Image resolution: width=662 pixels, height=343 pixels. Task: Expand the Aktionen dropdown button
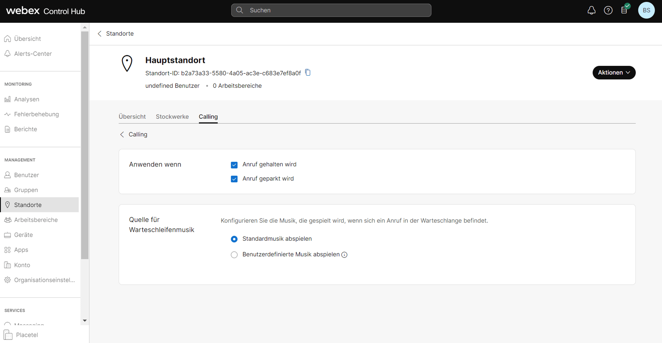[x=614, y=73]
